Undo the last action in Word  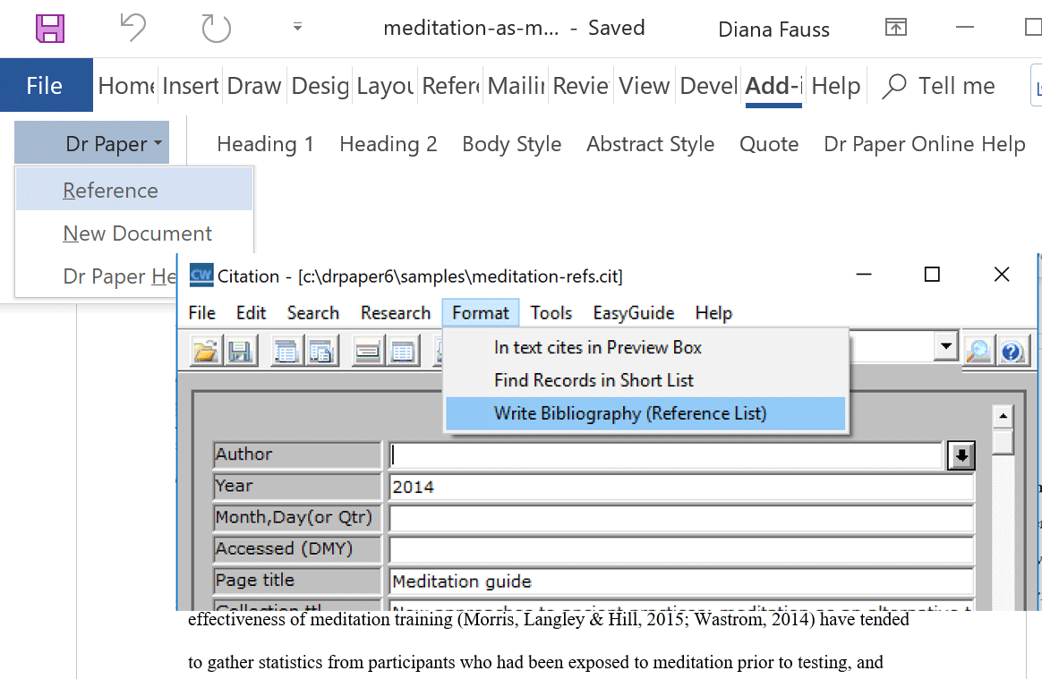click(133, 29)
